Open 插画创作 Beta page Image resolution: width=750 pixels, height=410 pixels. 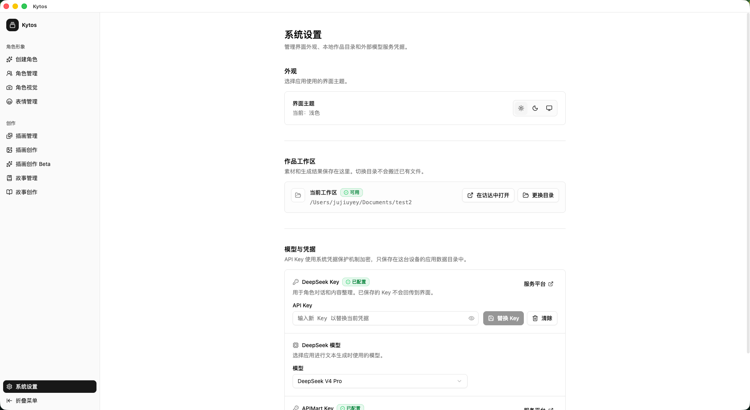point(50,164)
